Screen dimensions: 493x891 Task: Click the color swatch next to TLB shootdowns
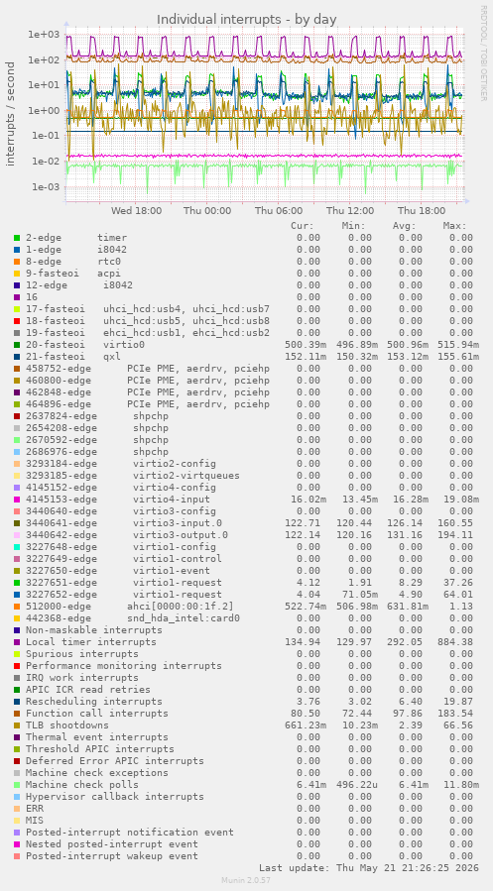(17, 725)
